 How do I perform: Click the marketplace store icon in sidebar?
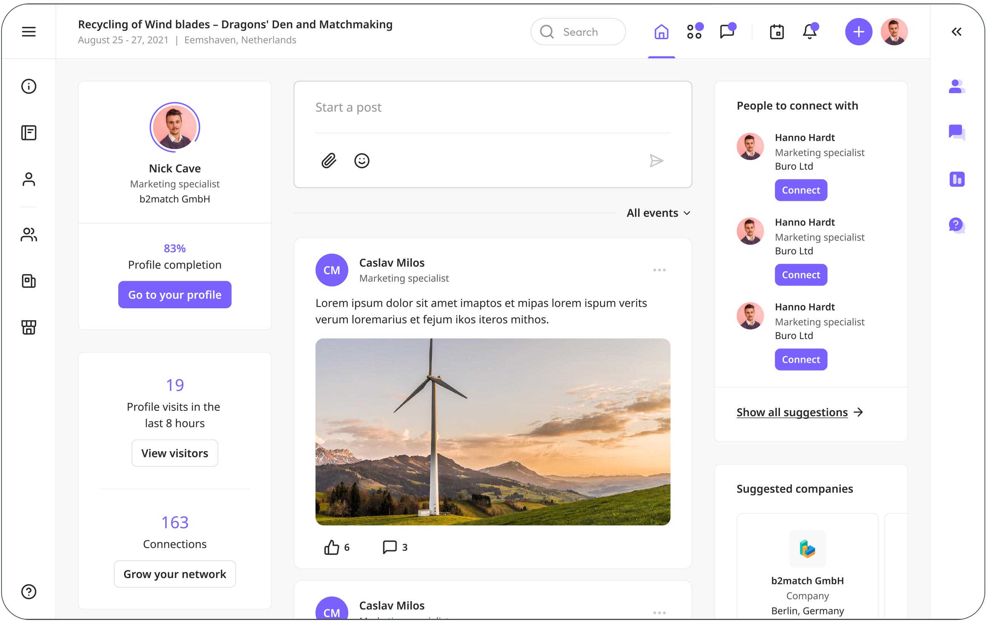pyautogui.click(x=29, y=327)
